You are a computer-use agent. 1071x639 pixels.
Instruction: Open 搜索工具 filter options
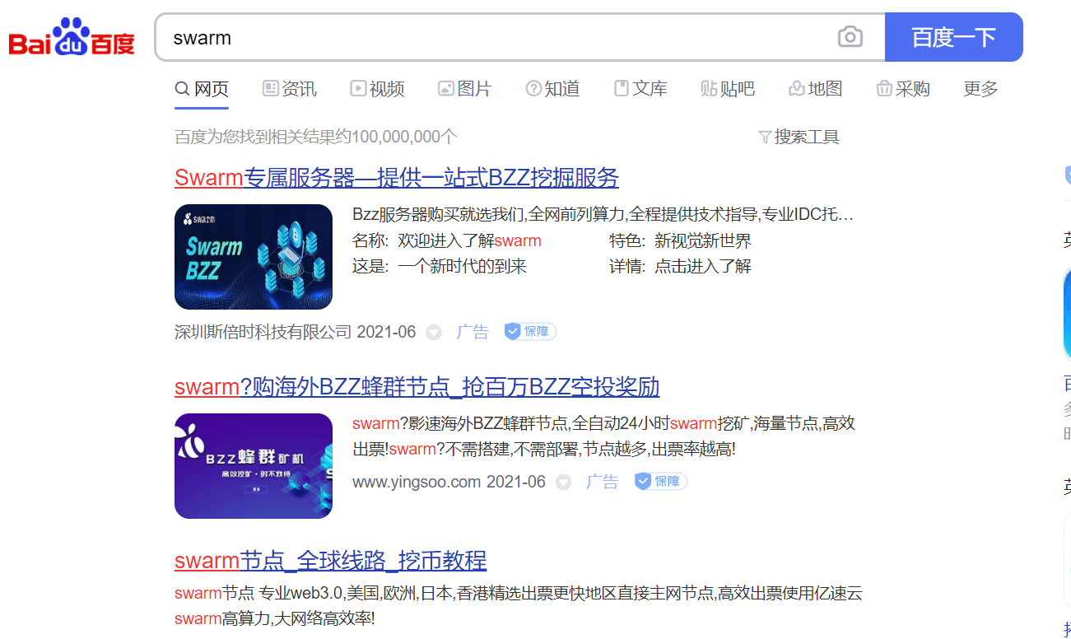(x=799, y=137)
